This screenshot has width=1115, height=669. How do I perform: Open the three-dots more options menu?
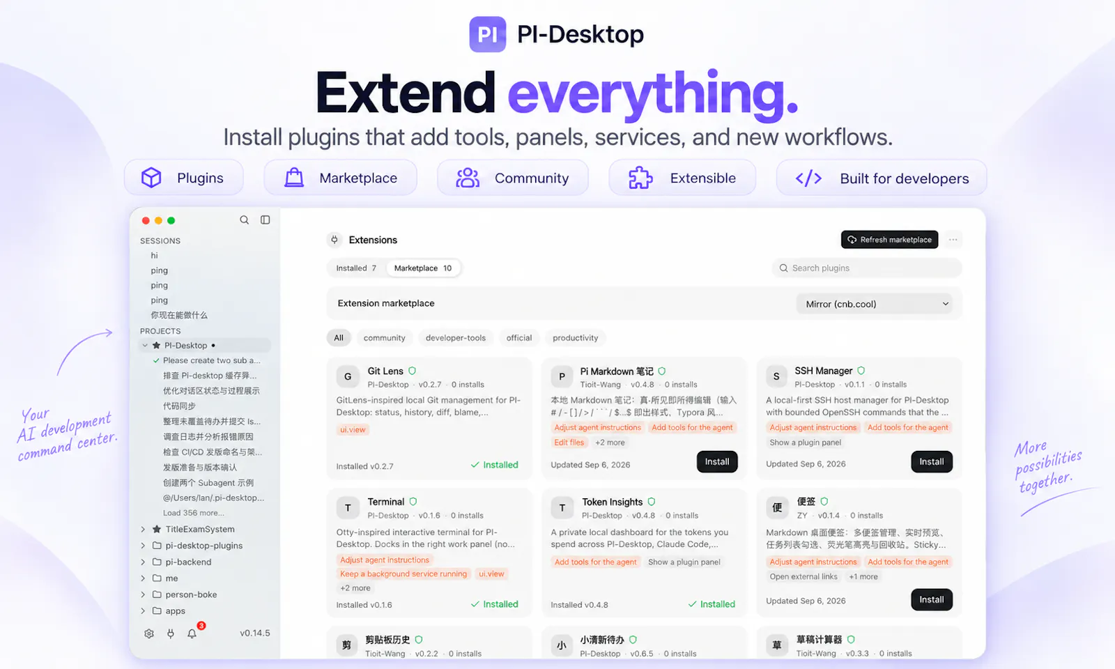click(x=953, y=240)
